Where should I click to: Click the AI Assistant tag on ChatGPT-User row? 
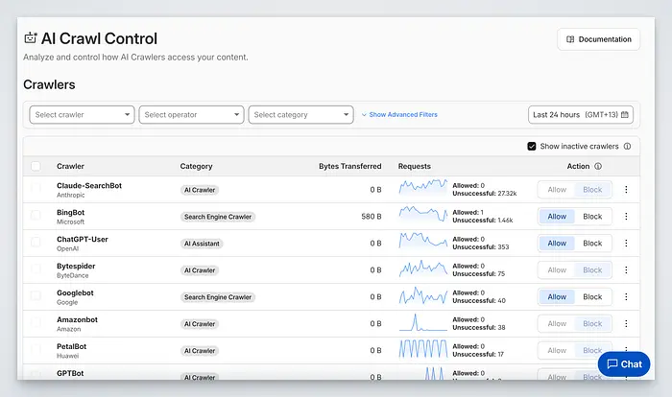[x=202, y=244]
